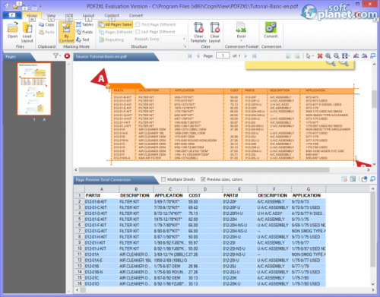Open the Pages filter dropdown arrow
Screen dimensions: 380x297
[60, 56]
